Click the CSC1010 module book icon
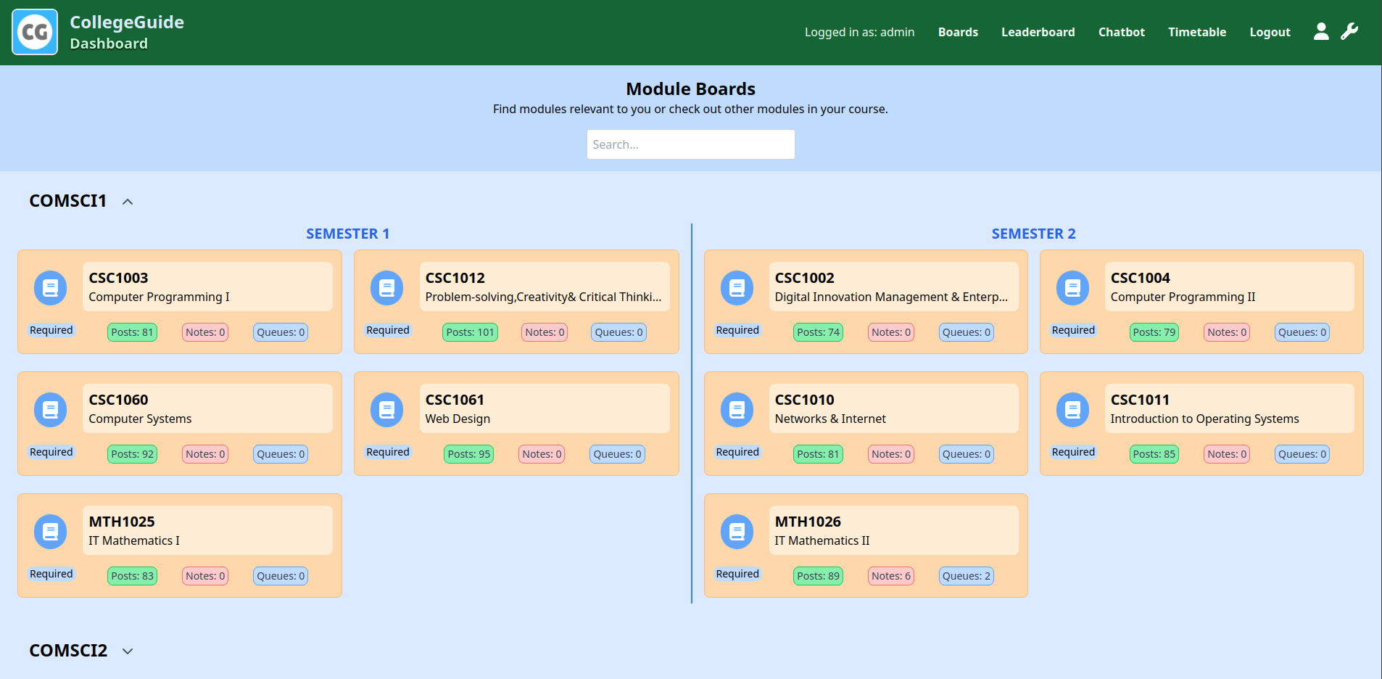 [737, 410]
